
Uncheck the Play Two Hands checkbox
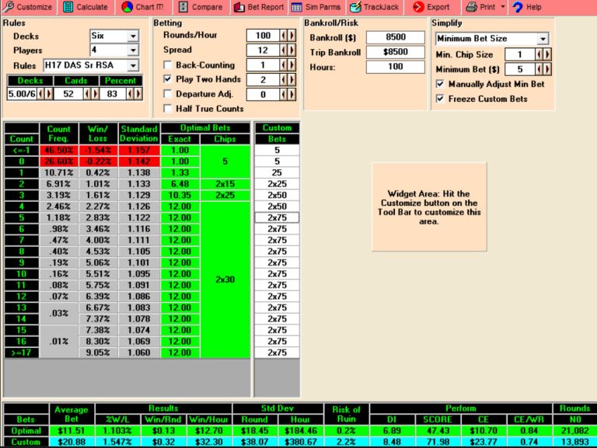tap(168, 79)
